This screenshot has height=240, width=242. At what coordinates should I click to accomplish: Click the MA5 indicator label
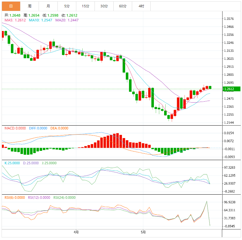coord(15,20)
